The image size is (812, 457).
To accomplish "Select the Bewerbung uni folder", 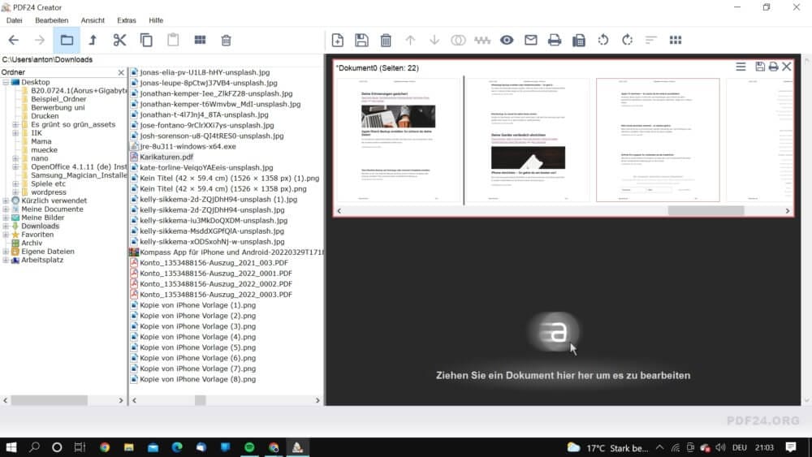I will (58, 108).
